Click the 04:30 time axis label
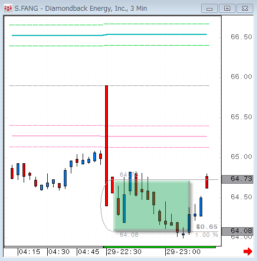257x261 pixels. click(x=59, y=252)
